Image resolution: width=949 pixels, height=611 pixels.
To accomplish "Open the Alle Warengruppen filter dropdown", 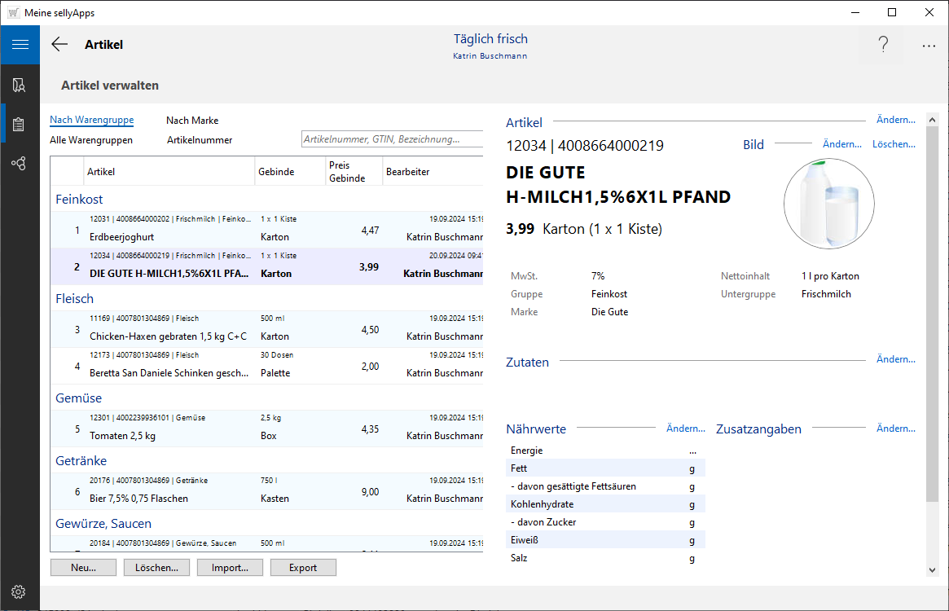I will [x=91, y=140].
